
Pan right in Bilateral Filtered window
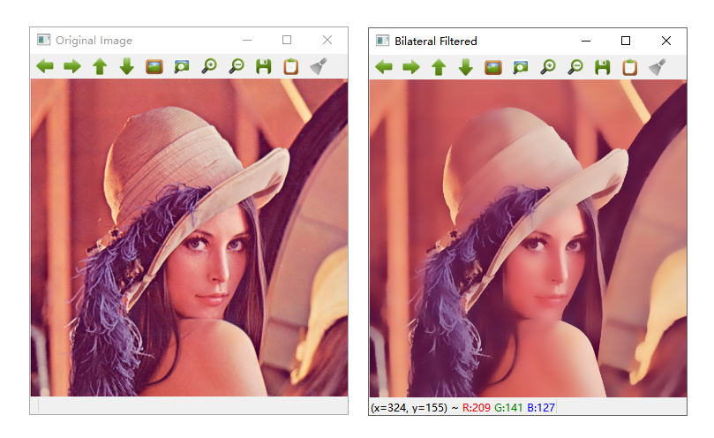(x=411, y=67)
